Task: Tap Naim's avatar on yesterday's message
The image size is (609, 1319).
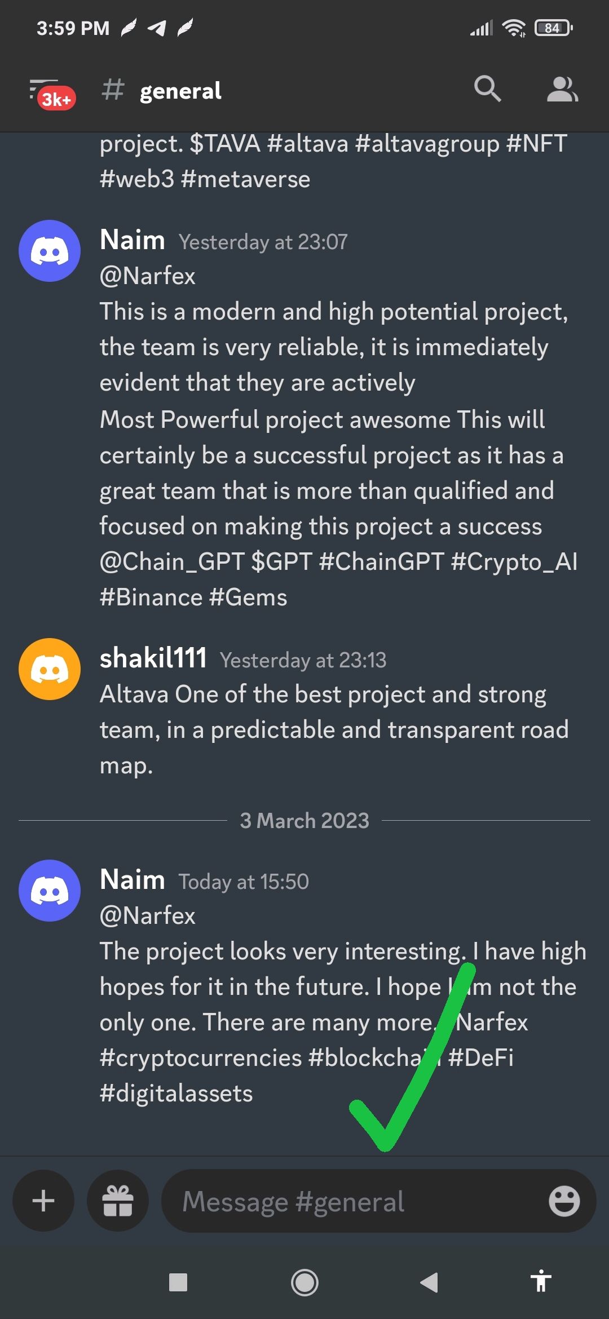Action: tap(50, 251)
